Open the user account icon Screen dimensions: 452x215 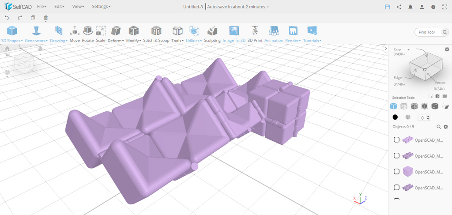tap(422, 7)
